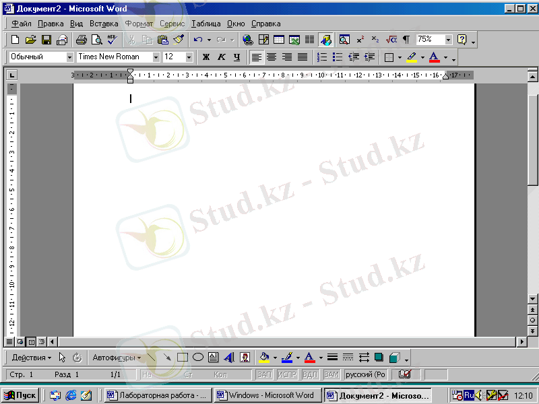
Task: Apply yellow highlight color
Action: pyautogui.click(x=412, y=57)
